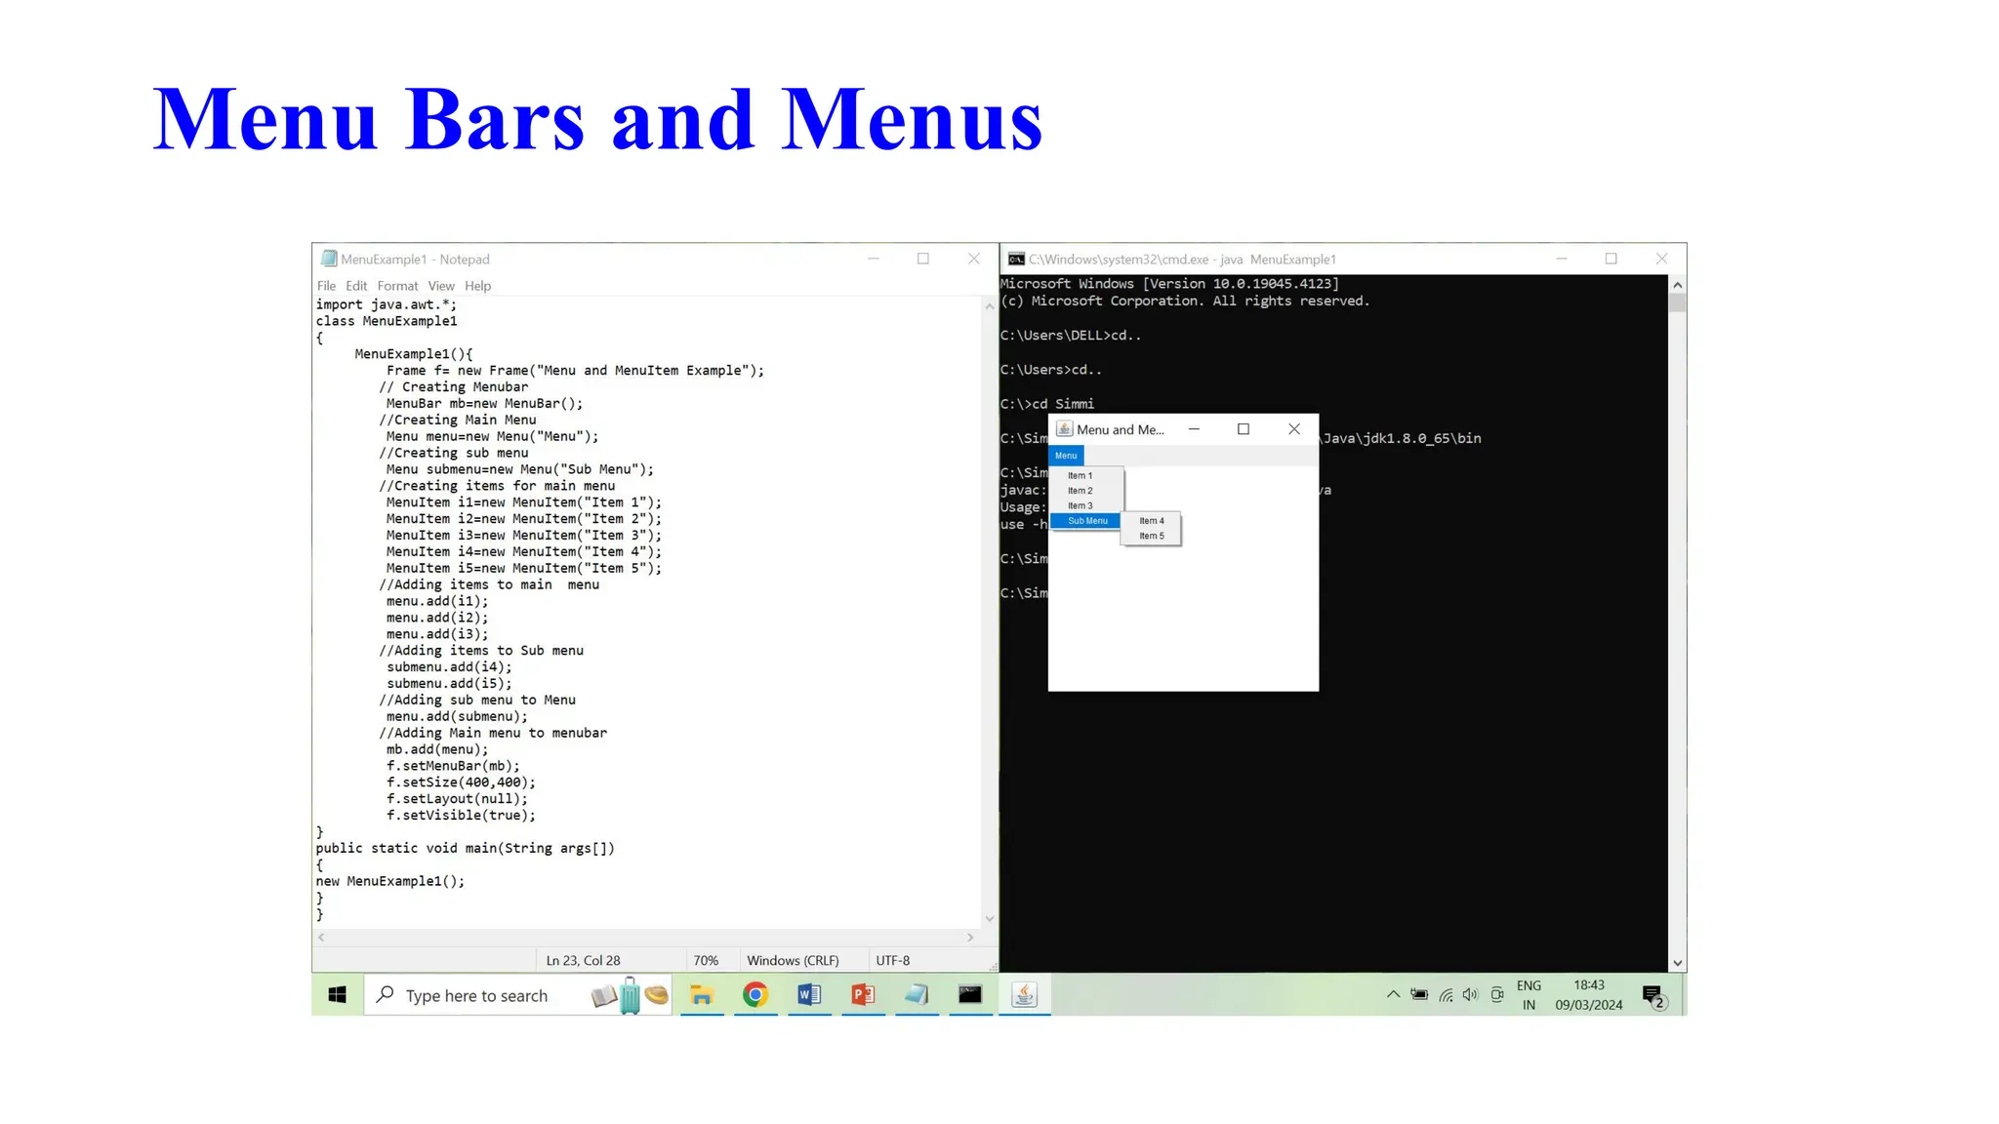Screen dimensions: 1999x1124
Task: Click the battery icon in system tray
Action: pyautogui.click(x=1419, y=994)
